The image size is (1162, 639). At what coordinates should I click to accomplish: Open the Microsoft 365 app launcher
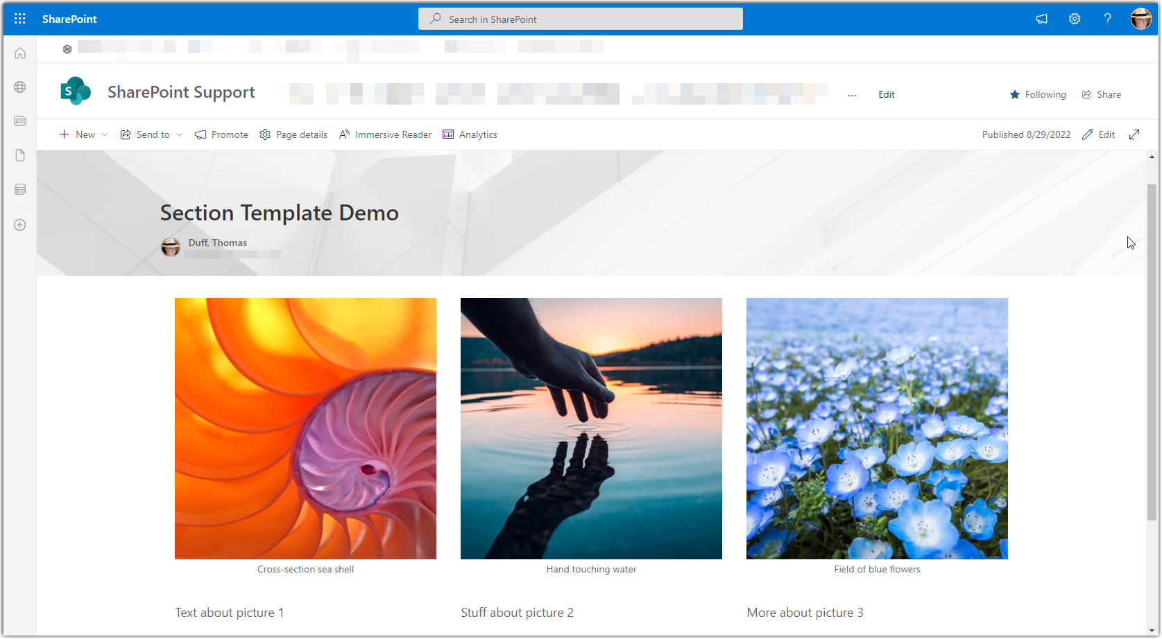19,18
